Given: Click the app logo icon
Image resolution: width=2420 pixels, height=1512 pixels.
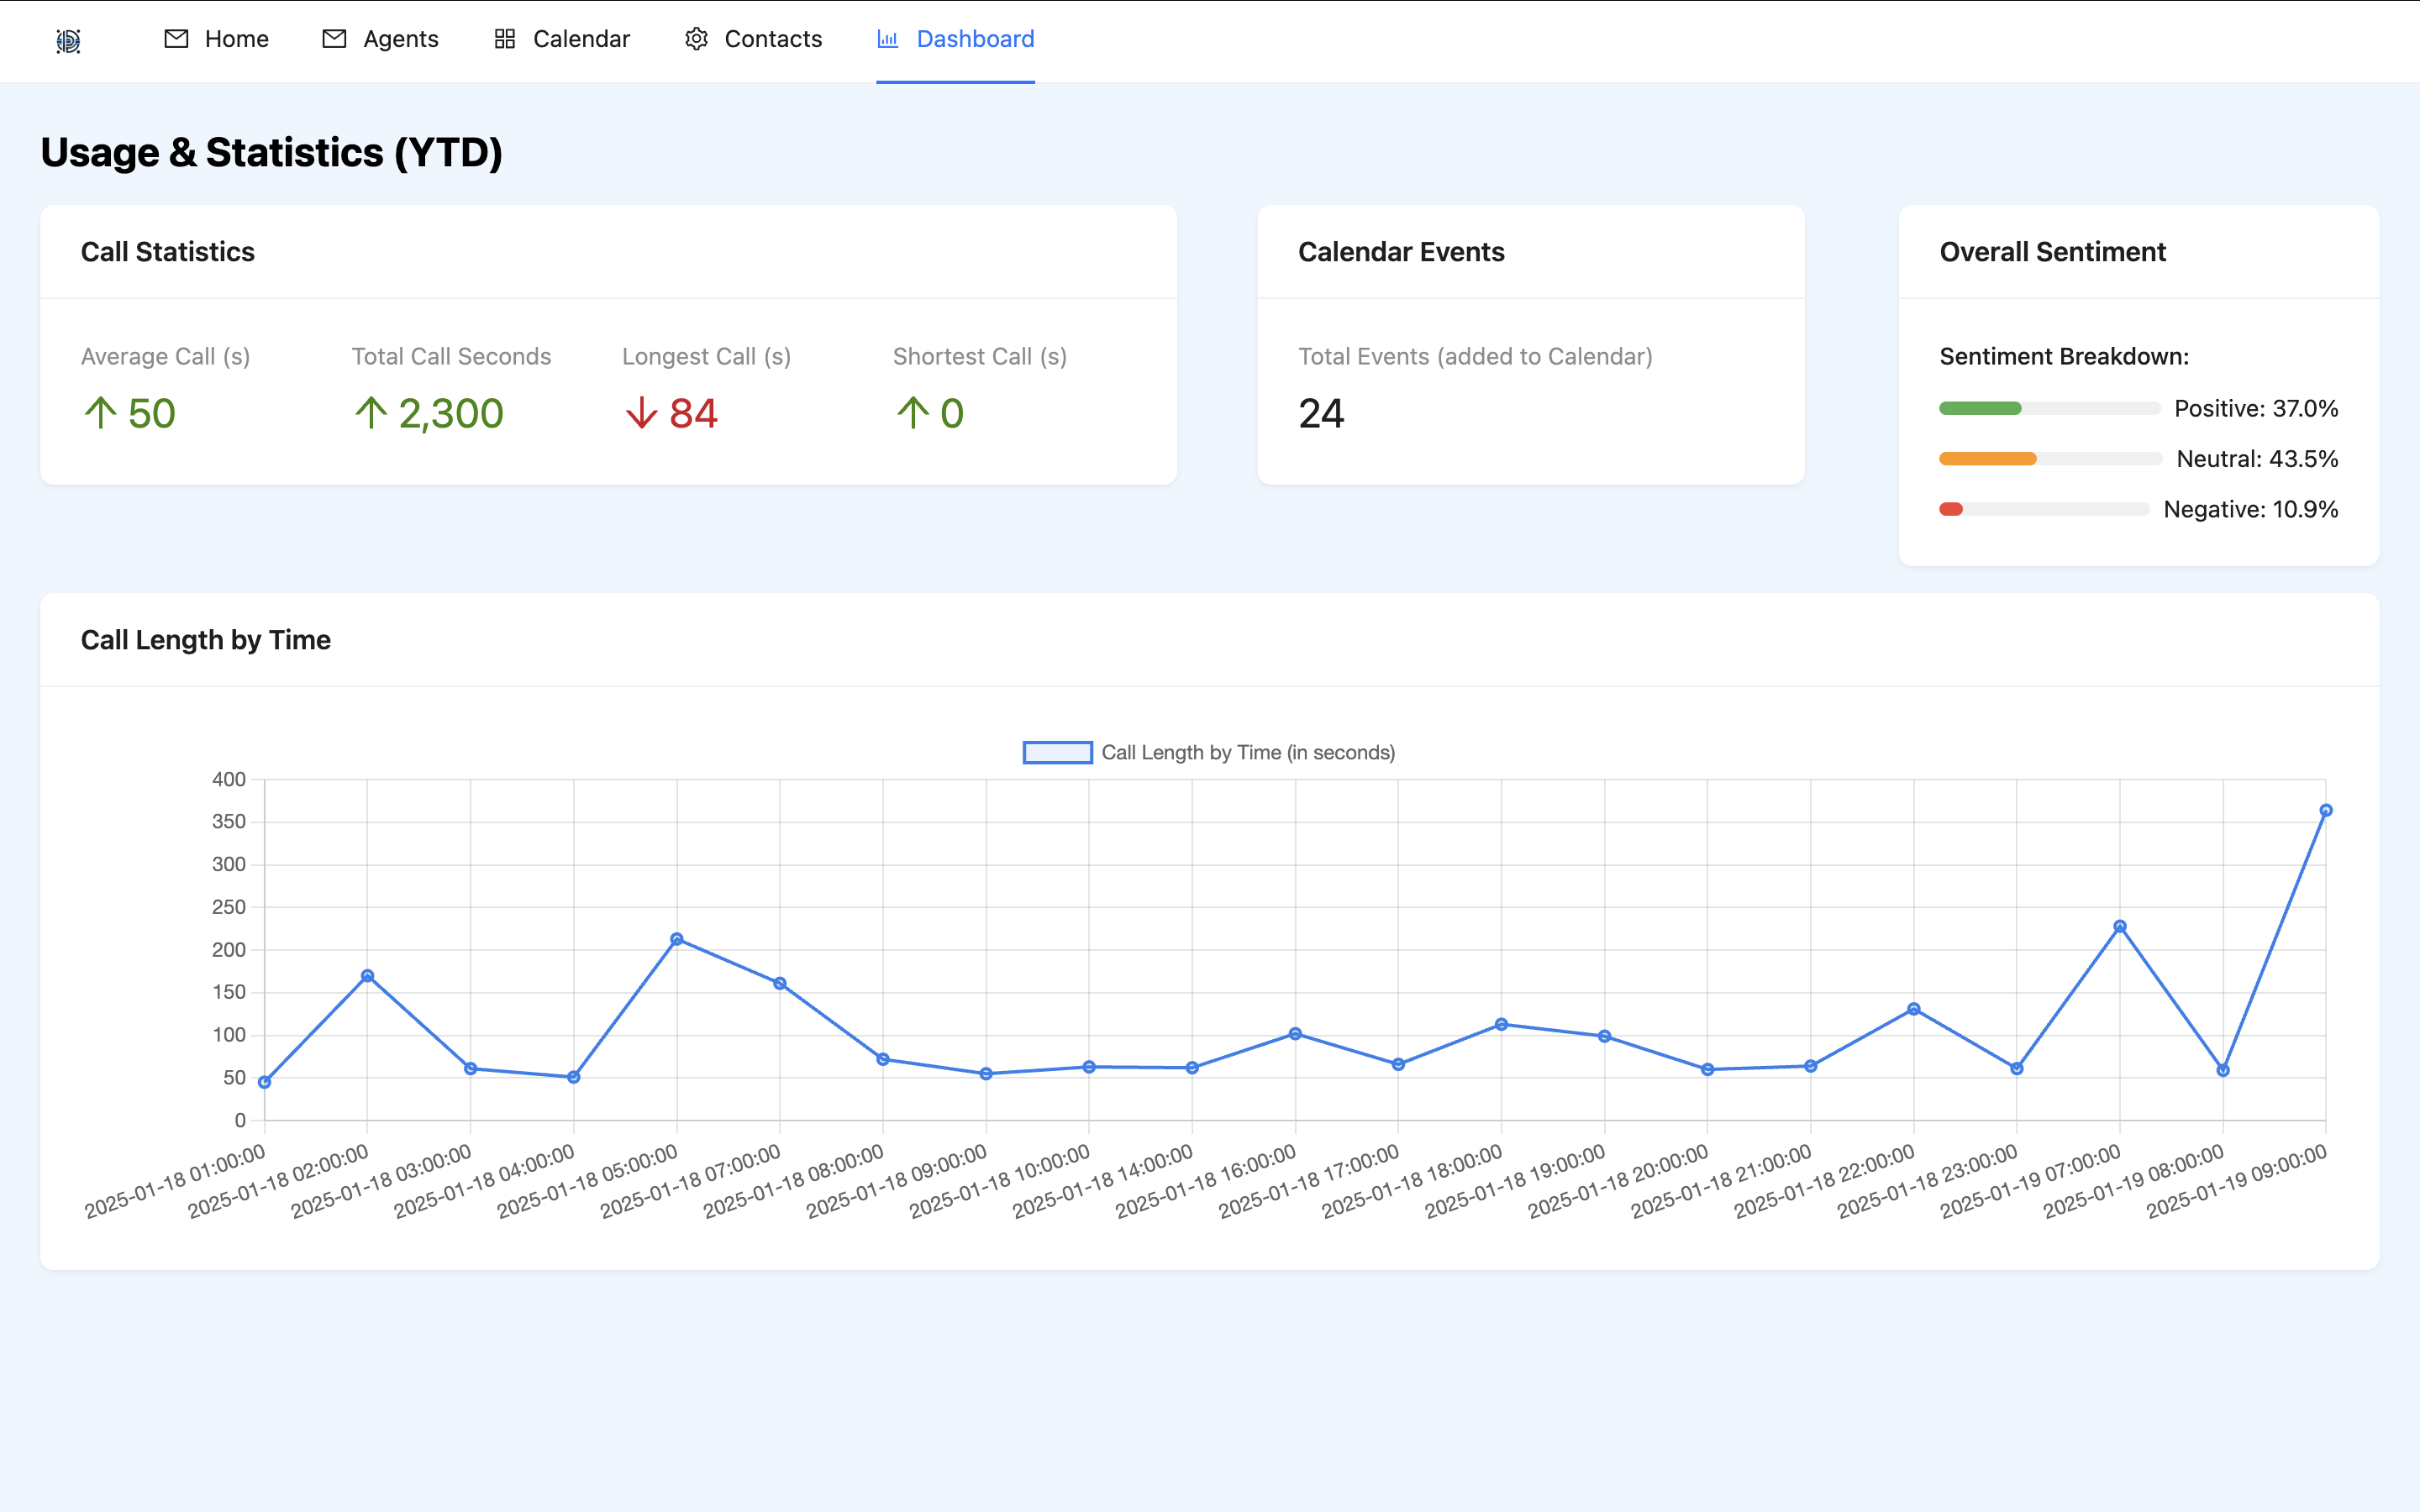Looking at the screenshot, I should pos(68,41).
